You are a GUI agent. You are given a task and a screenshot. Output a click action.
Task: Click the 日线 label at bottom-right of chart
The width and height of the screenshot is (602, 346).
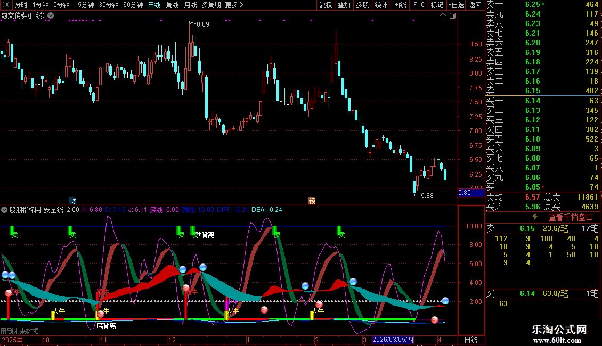pyautogui.click(x=471, y=340)
